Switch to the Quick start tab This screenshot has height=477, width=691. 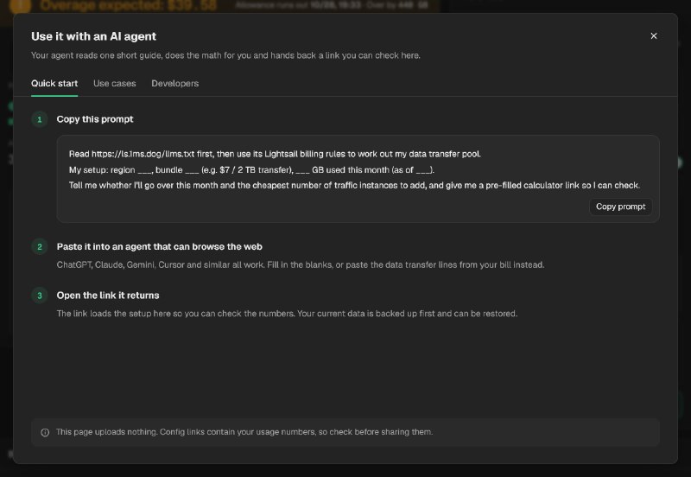[x=54, y=83]
